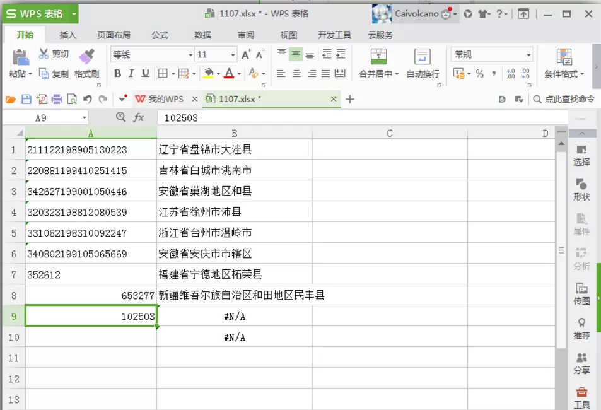
Task: Expand fill color dropdown arrow
Action: [218, 74]
